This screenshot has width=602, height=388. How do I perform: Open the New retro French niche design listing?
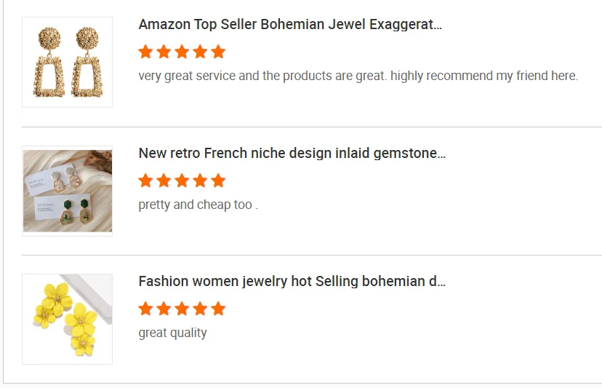tap(292, 153)
